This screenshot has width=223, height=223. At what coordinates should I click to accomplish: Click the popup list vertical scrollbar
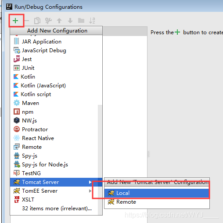pos(100,159)
